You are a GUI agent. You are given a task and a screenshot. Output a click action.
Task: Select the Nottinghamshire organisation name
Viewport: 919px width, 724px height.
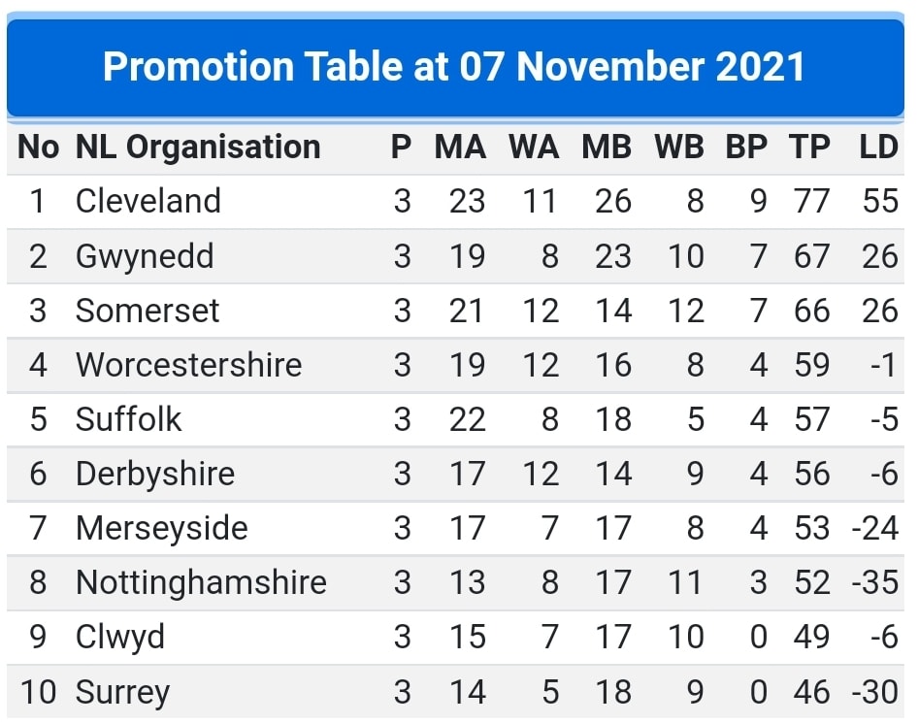point(201,582)
